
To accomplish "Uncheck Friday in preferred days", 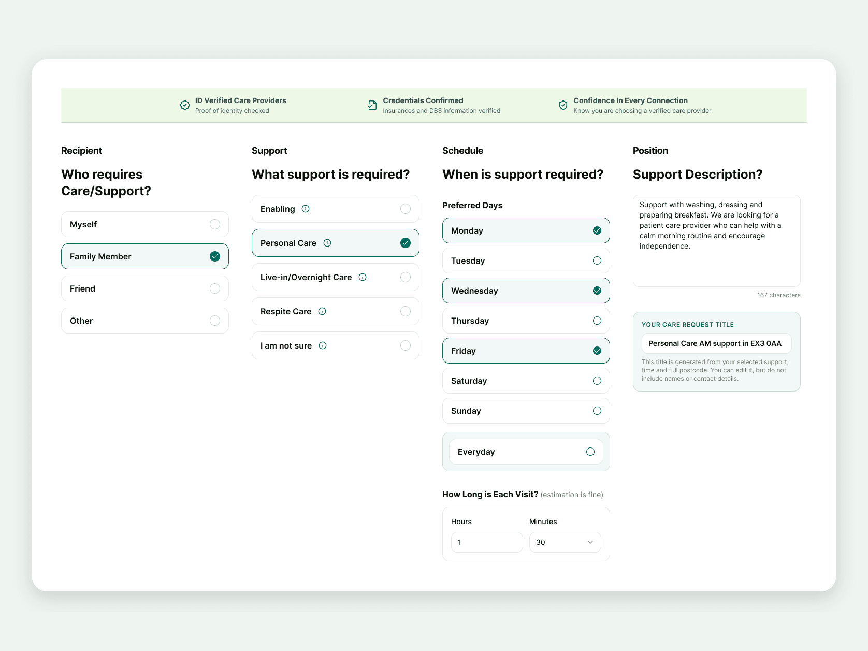I will tap(526, 351).
